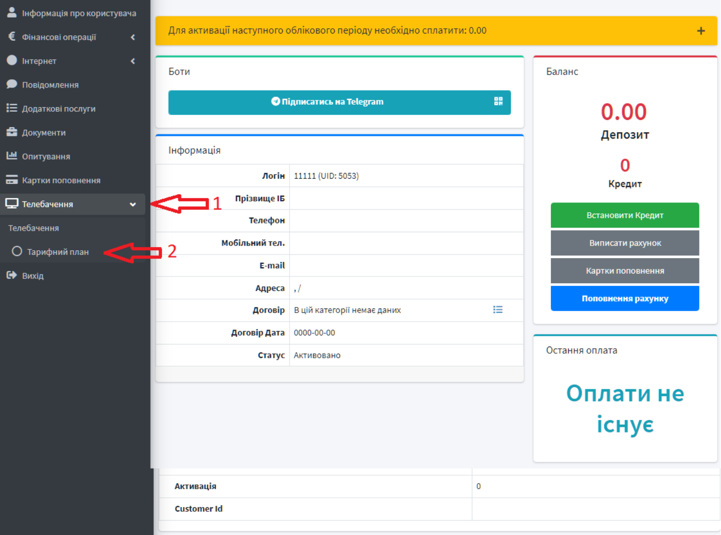Expand the yellow payment notice with plus
The image size is (721, 535).
click(700, 31)
